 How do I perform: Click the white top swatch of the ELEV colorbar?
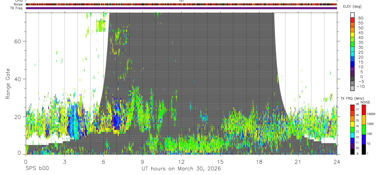tap(352, 15)
